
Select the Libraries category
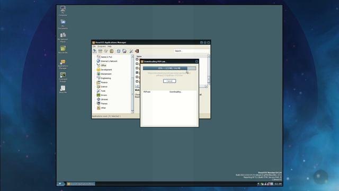pos(102,99)
